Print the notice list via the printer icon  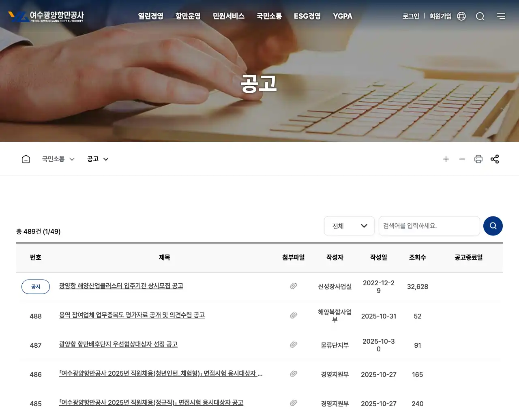point(478,159)
